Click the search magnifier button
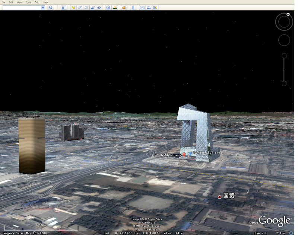Screen dimensions: 298x235 51,7
